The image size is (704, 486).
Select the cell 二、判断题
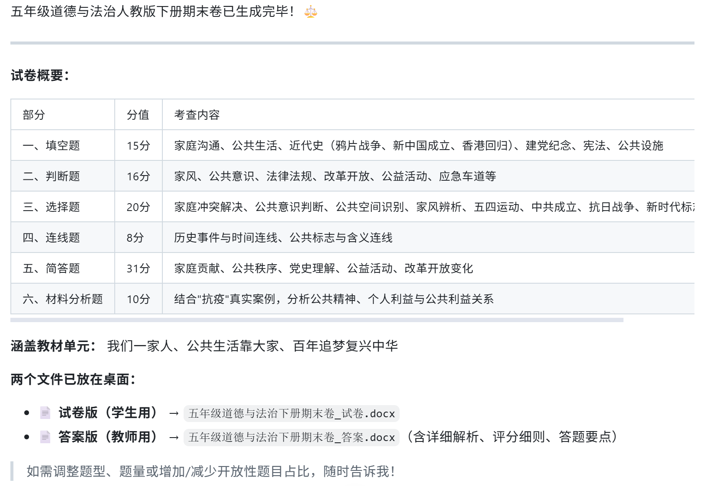(x=63, y=176)
